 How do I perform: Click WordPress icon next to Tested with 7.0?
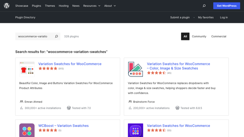pyautogui.click(x=69, y=108)
